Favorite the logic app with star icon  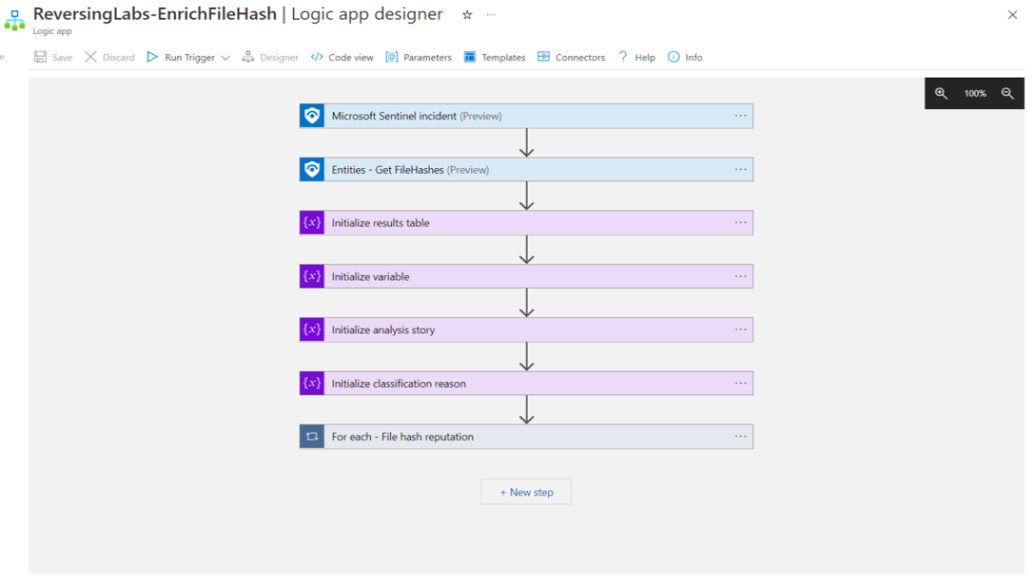467,15
